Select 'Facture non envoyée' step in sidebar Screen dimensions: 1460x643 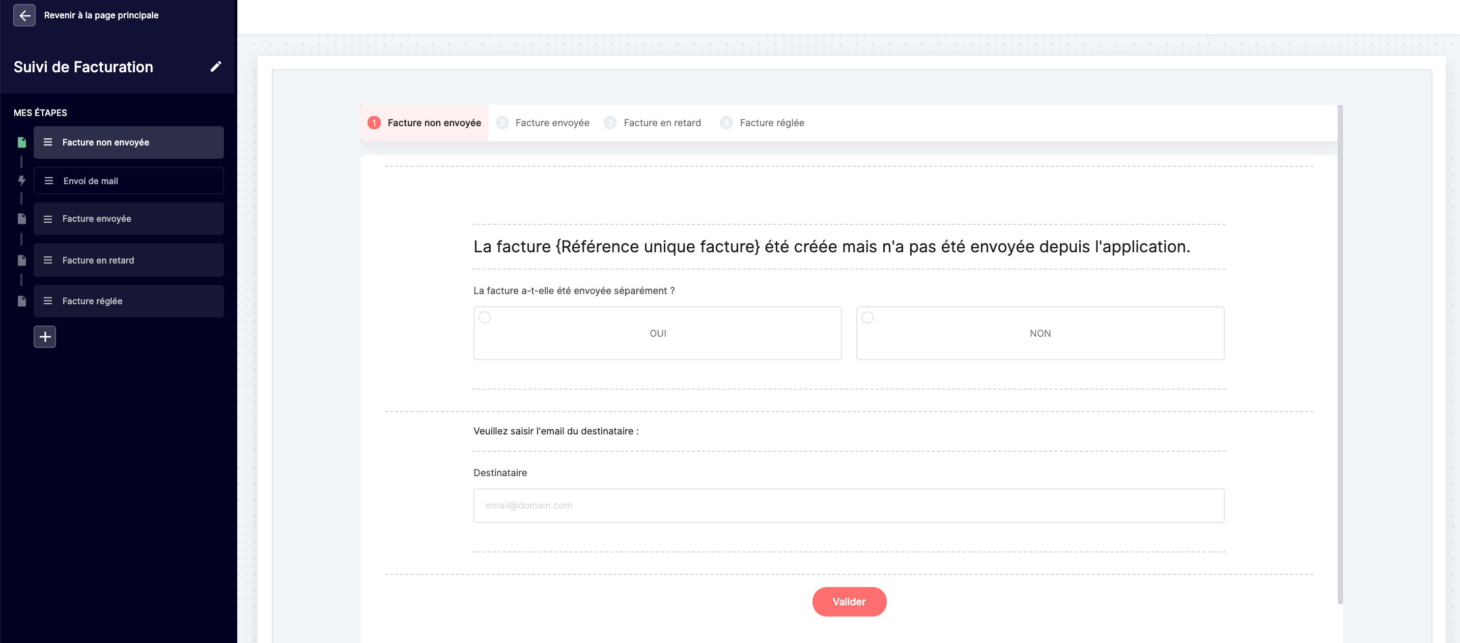129,142
